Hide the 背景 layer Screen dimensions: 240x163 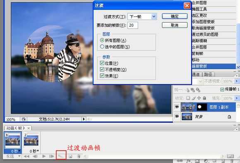coord(177,116)
